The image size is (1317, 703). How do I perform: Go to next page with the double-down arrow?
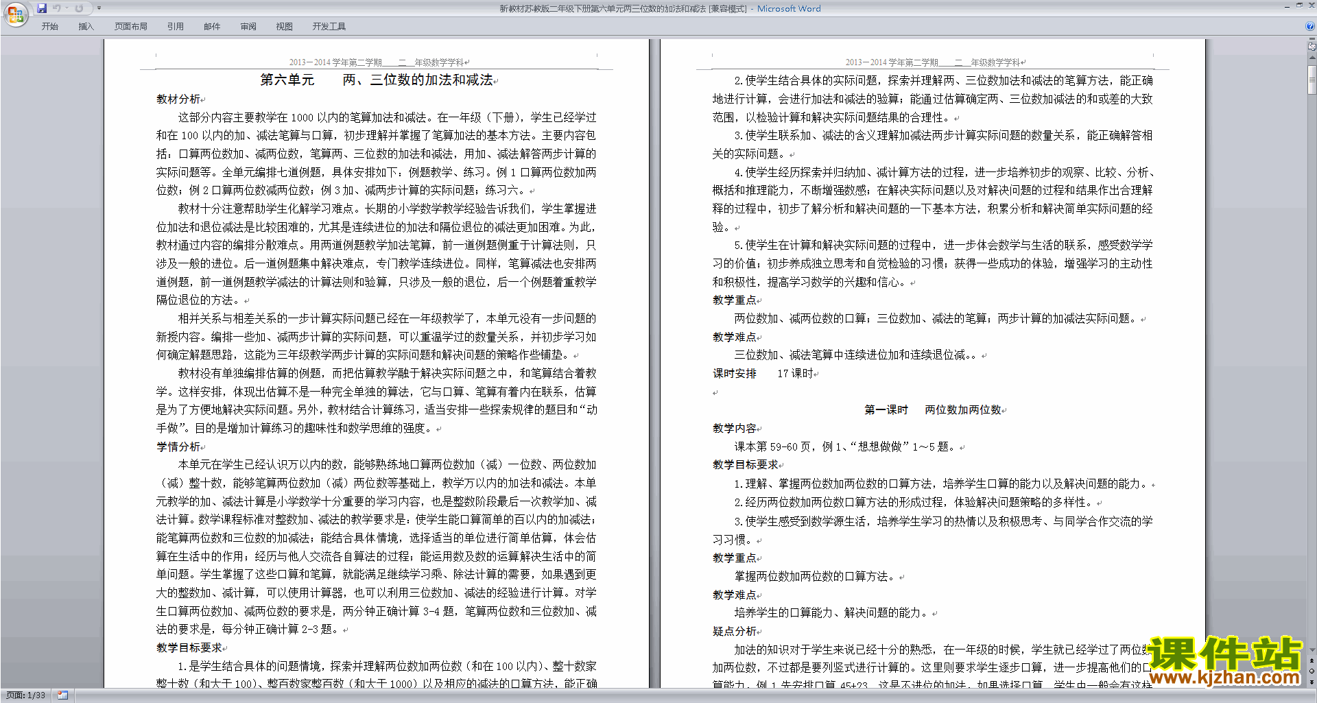pyautogui.click(x=1312, y=682)
